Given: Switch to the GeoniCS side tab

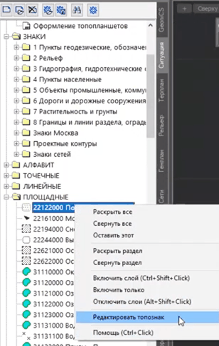Looking at the screenshot, I should click(x=162, y=20).
